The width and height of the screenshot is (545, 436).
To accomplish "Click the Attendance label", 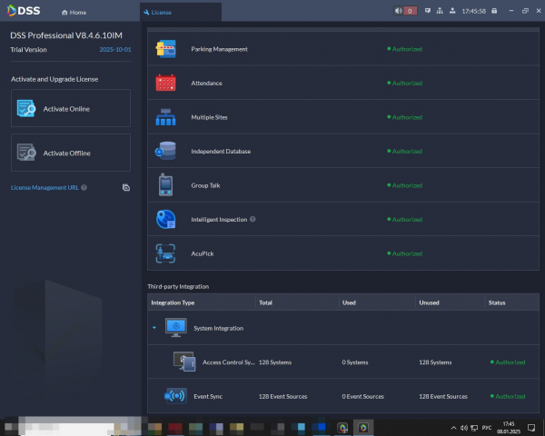I will pyautogui.click(x=206, y=84).
